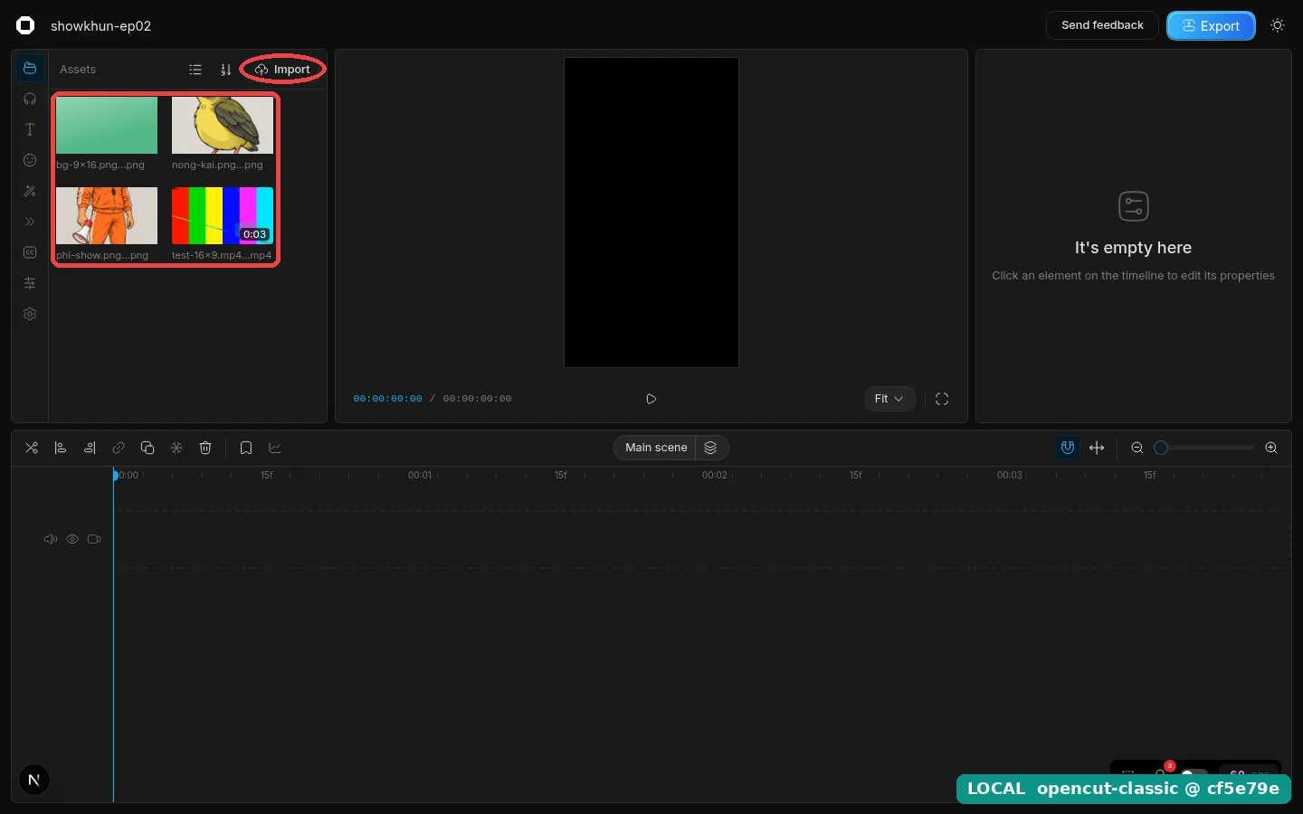Open the Text tab in left sidebar
Screen dimensions: 1303x814
click(x=30, y=129)
